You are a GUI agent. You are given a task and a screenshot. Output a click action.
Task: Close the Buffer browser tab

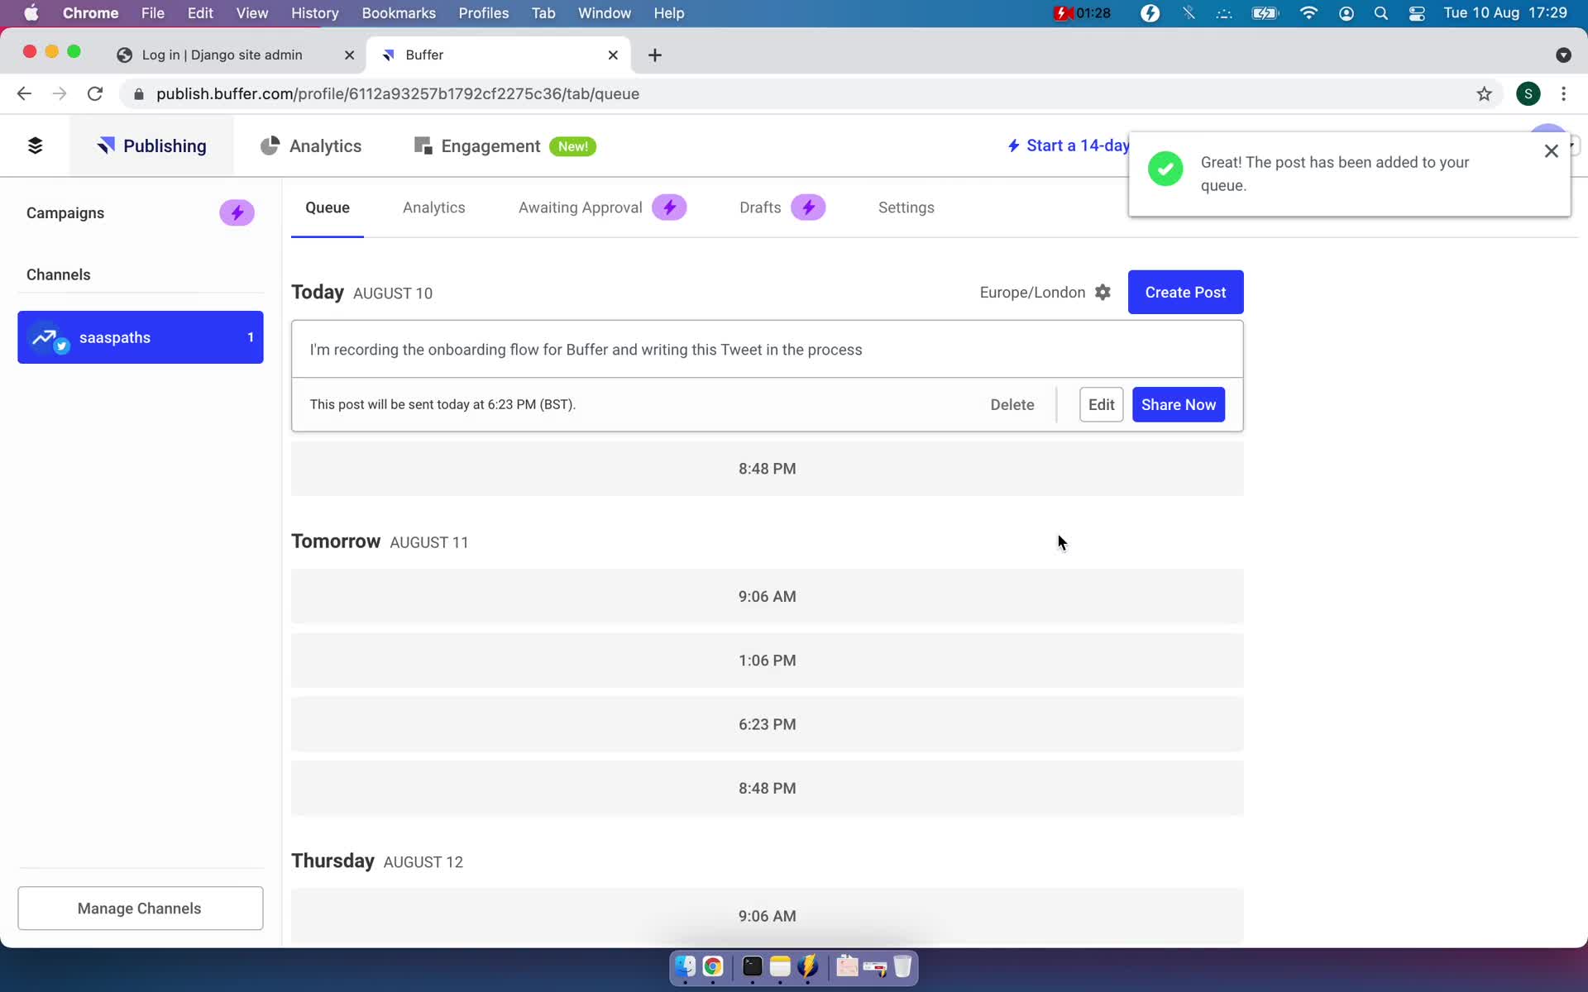[613, 55]
